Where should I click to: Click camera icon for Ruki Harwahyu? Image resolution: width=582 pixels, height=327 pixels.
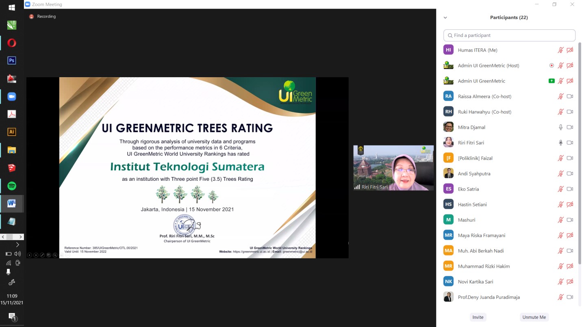(x=570, y=112)
